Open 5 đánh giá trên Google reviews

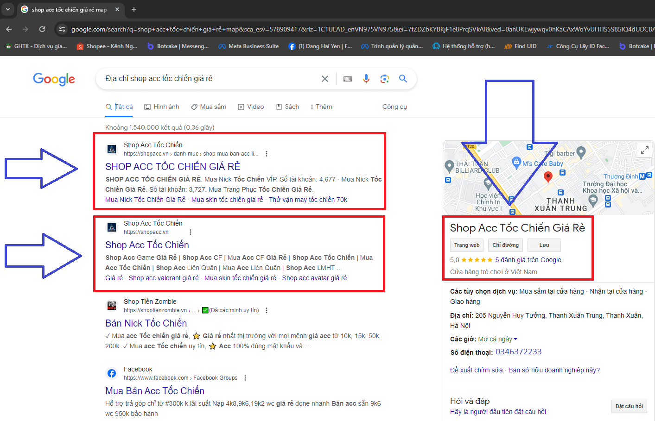pyautogui.click(x=528, y=260)
